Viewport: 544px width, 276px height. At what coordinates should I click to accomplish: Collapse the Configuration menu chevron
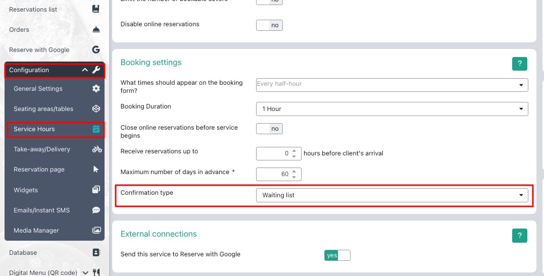coord(85,70)
